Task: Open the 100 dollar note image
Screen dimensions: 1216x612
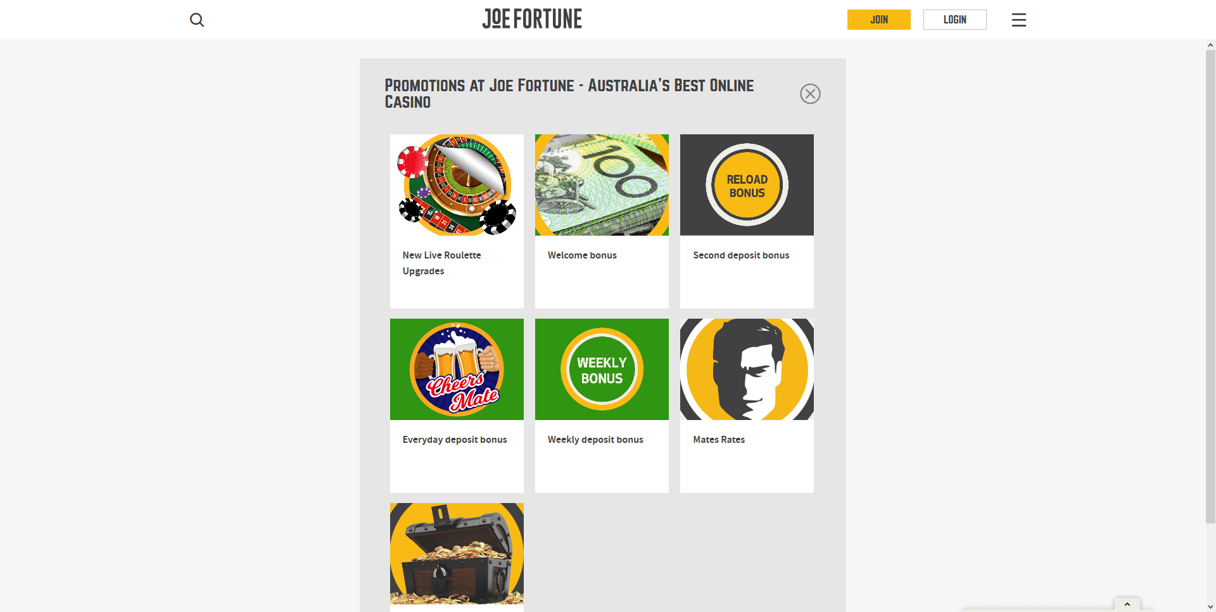Action: click(x=602, y=185)
